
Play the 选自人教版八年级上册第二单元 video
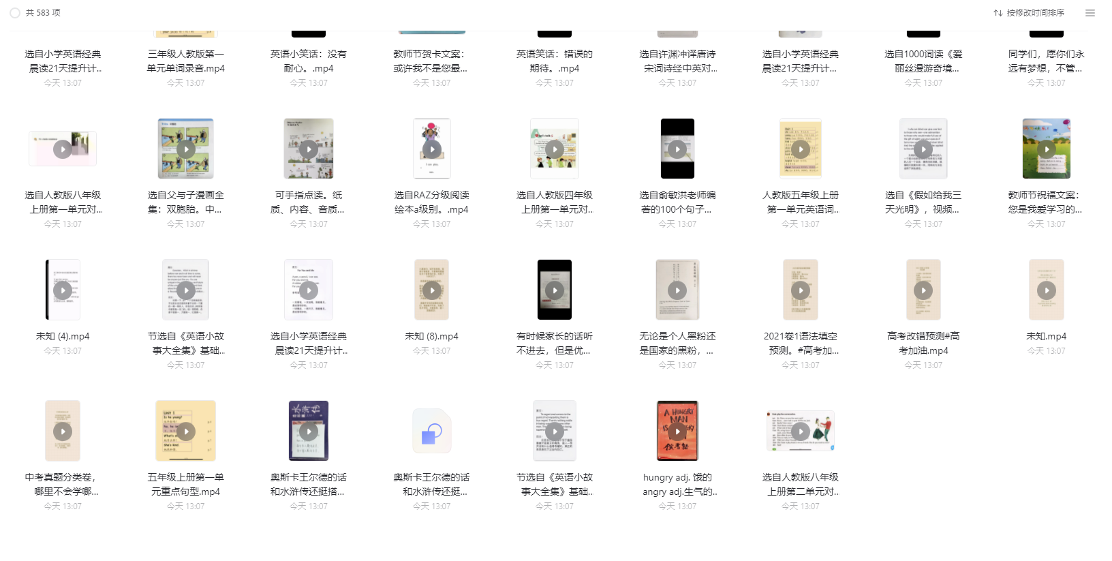(801, 431)
